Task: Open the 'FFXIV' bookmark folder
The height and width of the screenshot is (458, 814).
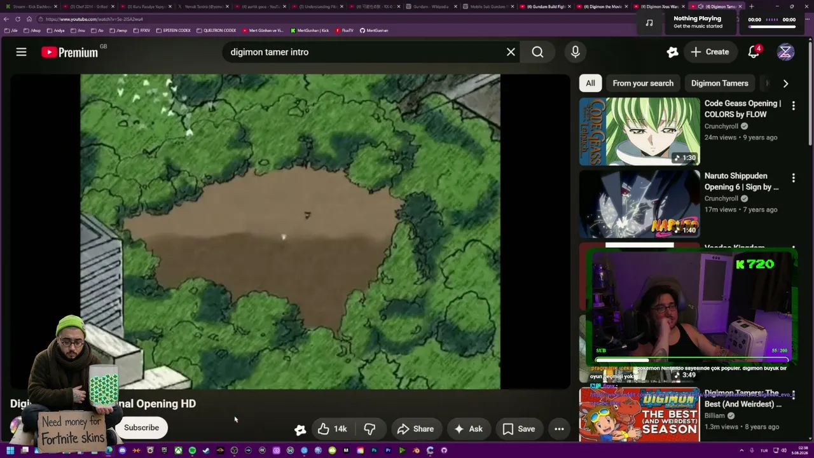Action: click(142, 31)
